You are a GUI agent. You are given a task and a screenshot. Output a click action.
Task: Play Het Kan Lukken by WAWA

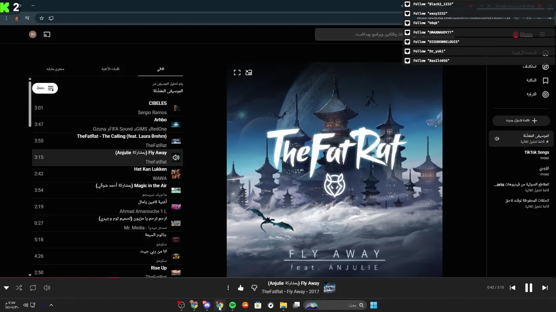107,174
